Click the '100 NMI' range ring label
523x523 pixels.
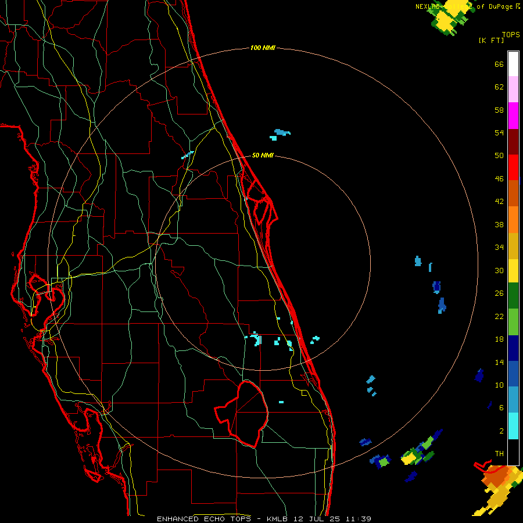tap(263, 48)
